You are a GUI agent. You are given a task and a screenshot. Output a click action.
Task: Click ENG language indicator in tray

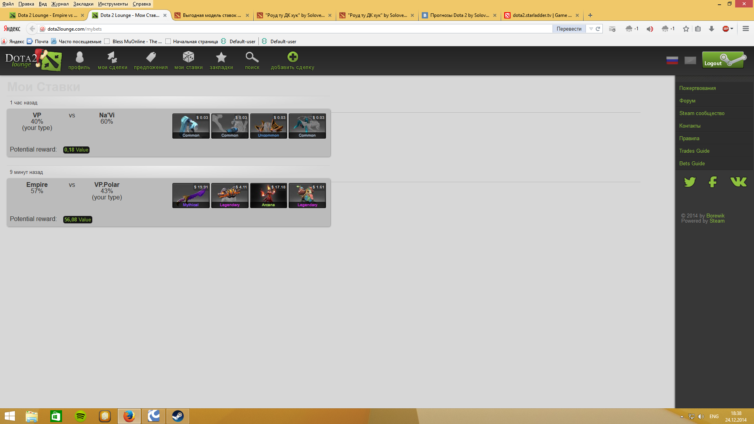click(714, 417)
